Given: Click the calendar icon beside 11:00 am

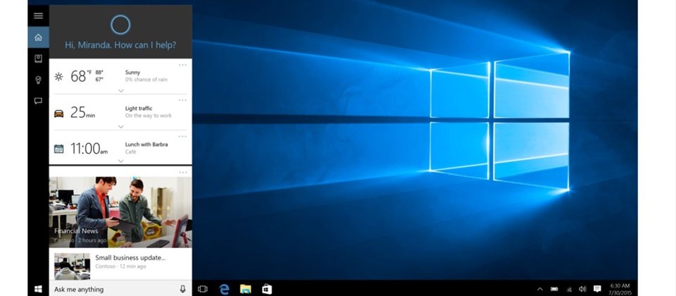Looking at the screenshot, I should point(58,149).
